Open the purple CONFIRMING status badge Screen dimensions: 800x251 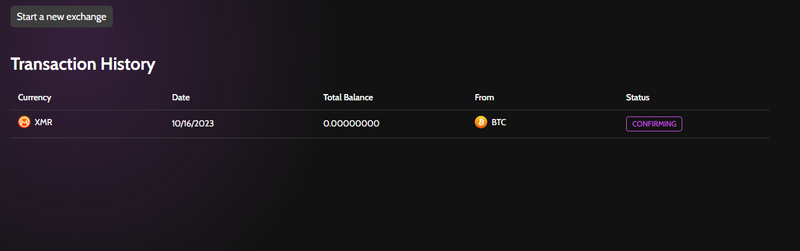click(x=654, y=124)
